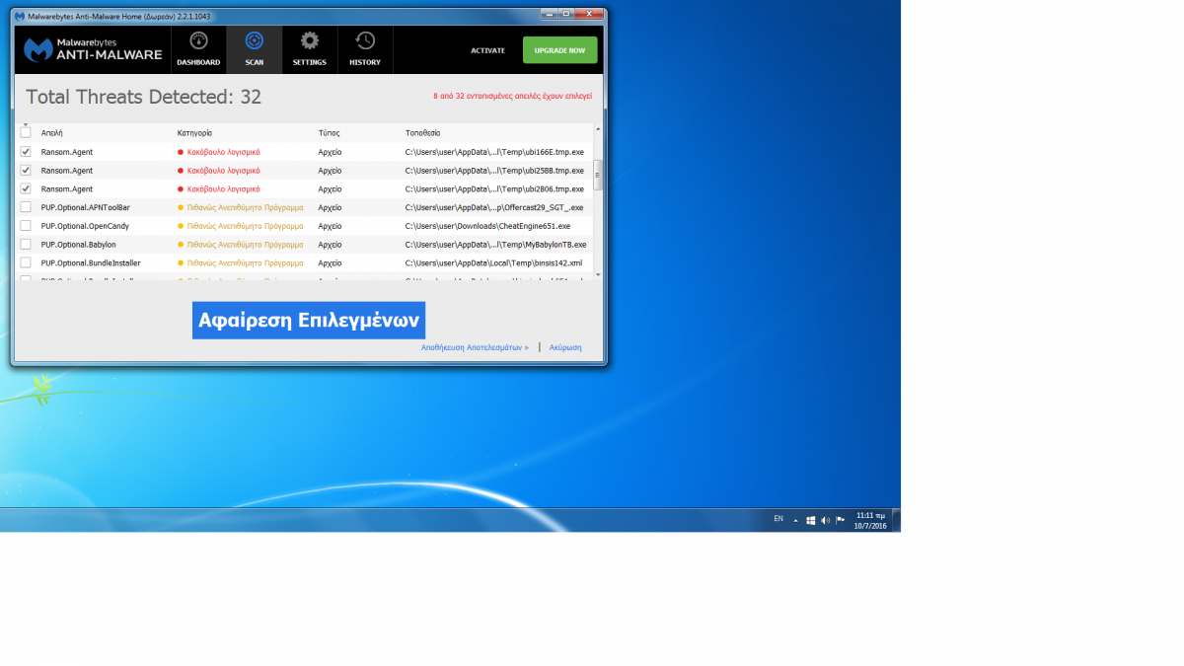Click the Windows 10 upgrade tray icon
Screen dimensions: 1184x666
[x=810, y=520]
